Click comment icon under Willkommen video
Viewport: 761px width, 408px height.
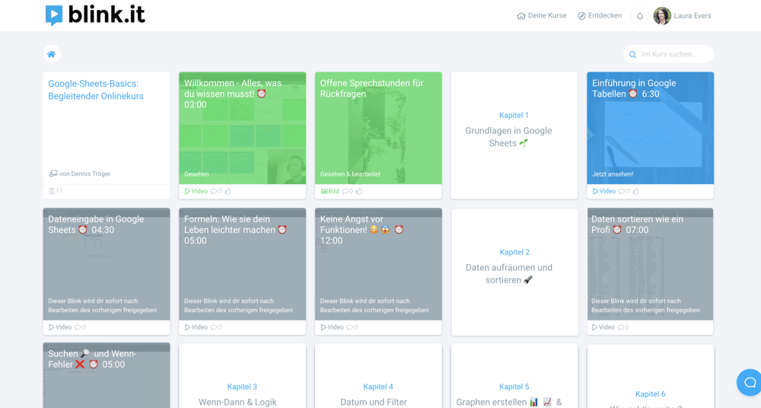click(x=214, y=191)
